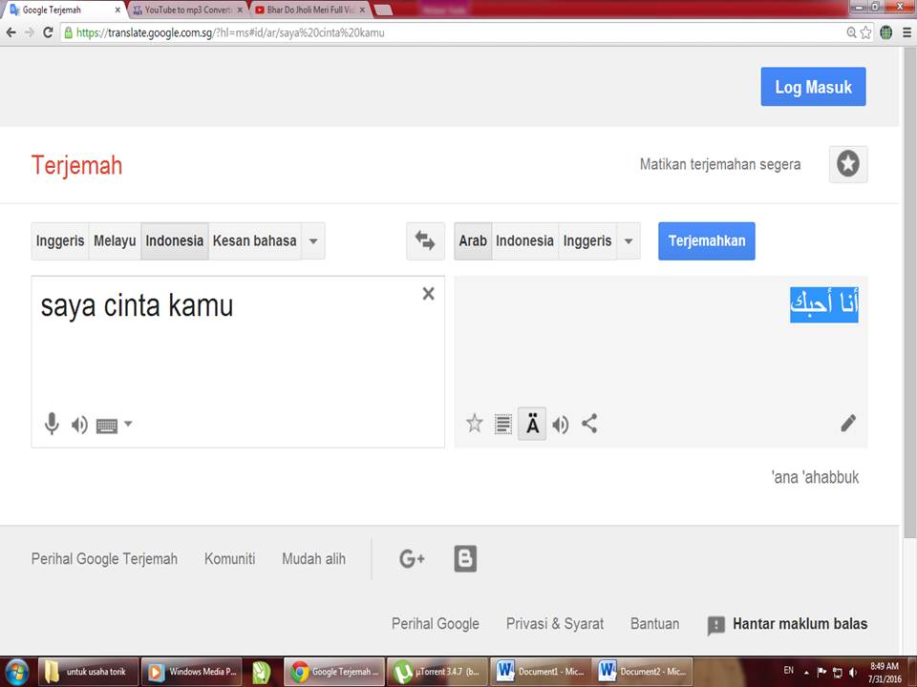Image resolution: width=917 pixels, height=687 pixels.
Task: Select Indonesia as target language
Action: coord(524,240)
